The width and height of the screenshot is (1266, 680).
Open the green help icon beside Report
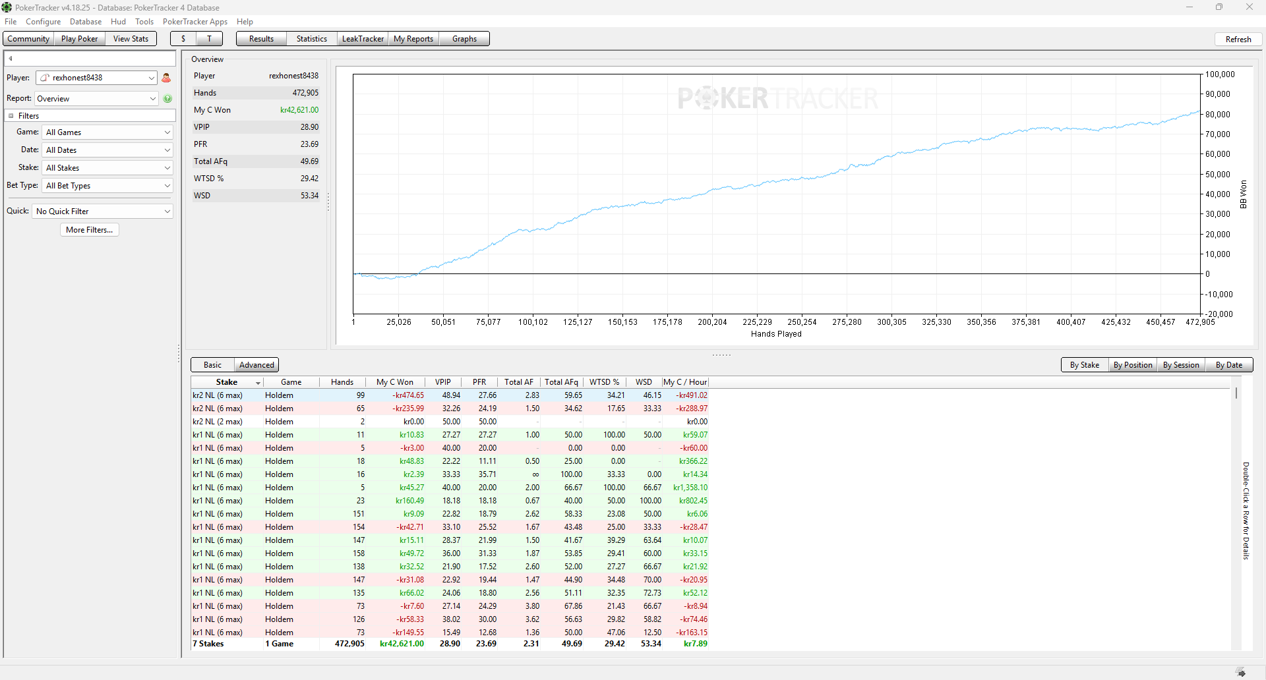pos(167,99)
